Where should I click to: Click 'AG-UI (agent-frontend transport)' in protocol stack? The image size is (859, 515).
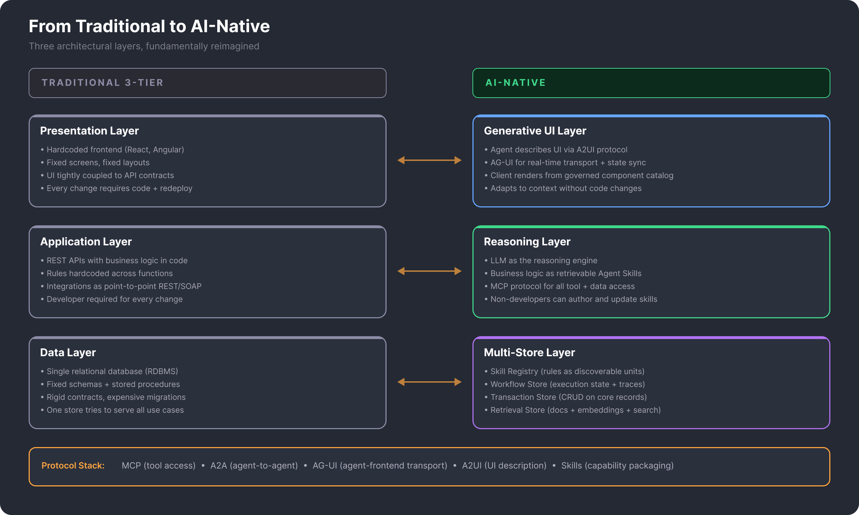pos(380,466)
